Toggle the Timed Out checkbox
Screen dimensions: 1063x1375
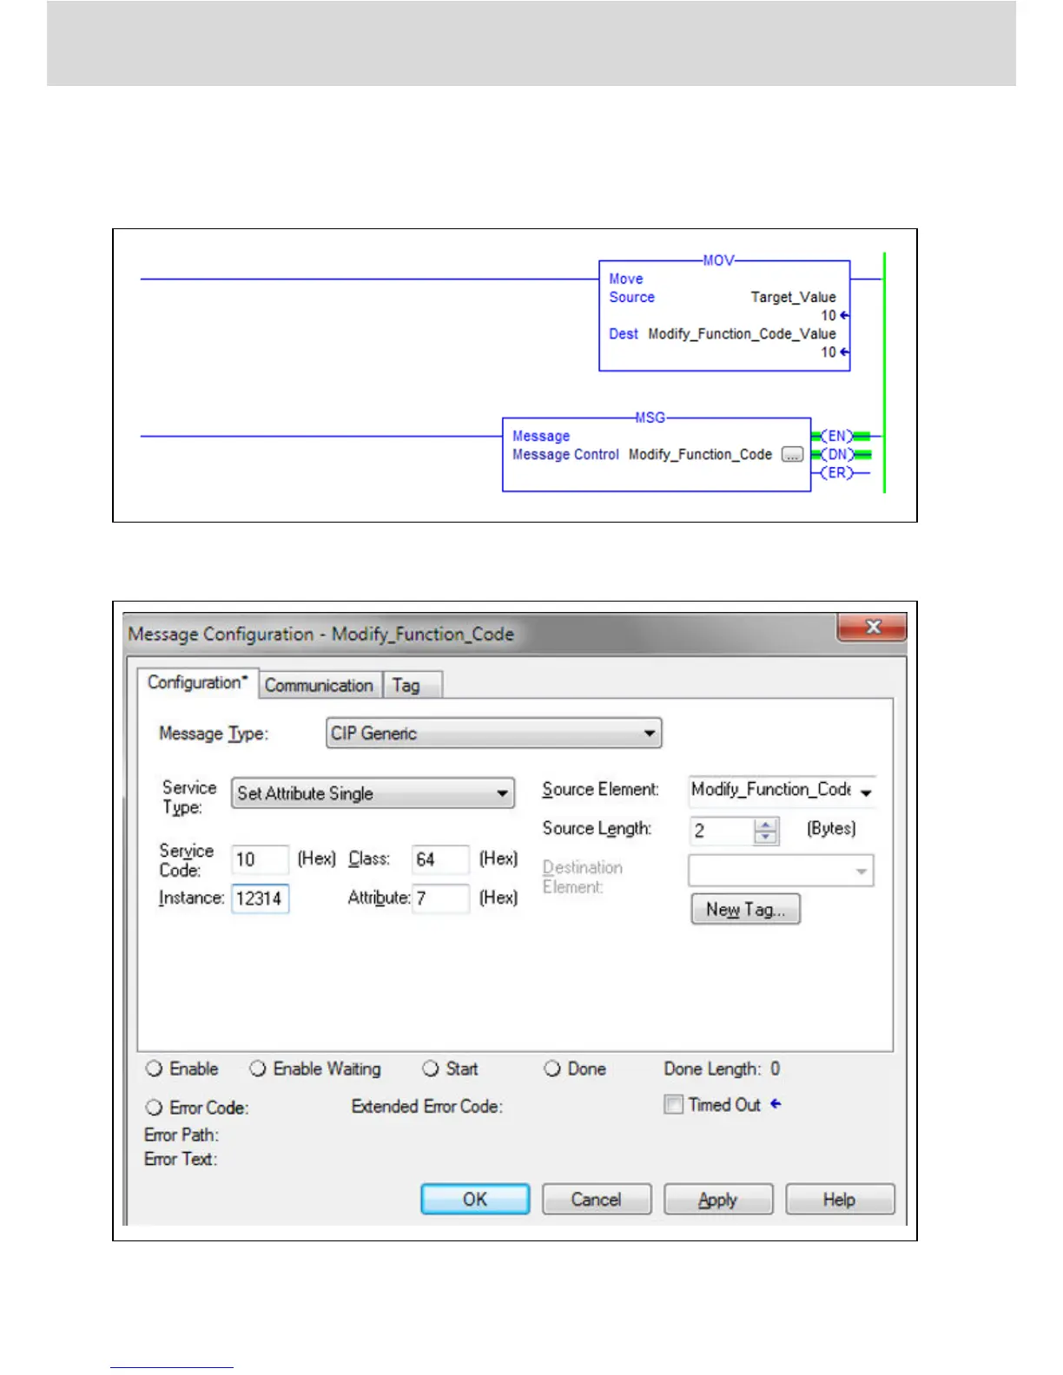coord(673,1104)
